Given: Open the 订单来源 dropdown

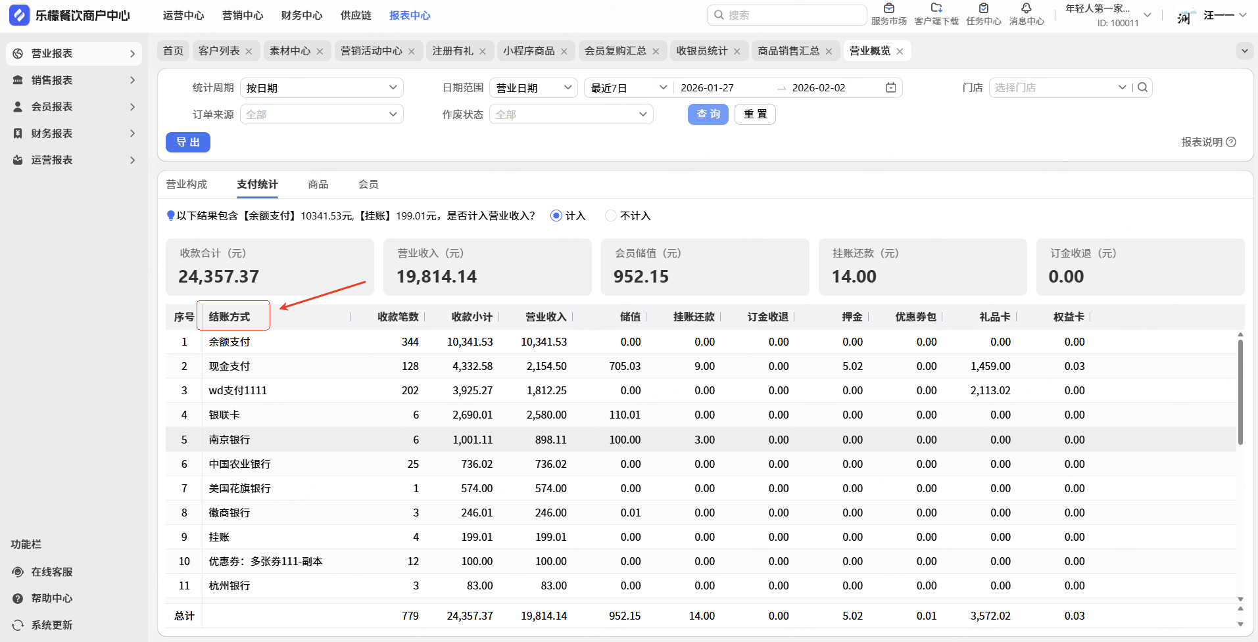Looking at the screenshot, I should pos(321,114).
